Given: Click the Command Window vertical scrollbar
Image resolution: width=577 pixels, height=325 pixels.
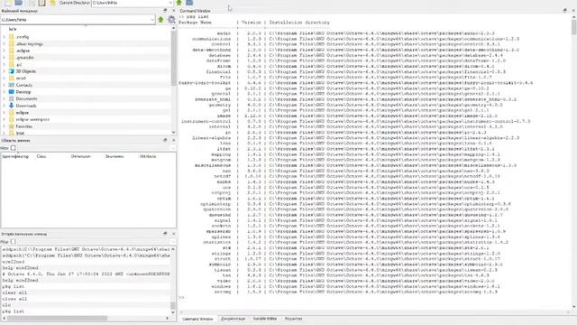Looking at the screenshot, I should tap(573, 28).
